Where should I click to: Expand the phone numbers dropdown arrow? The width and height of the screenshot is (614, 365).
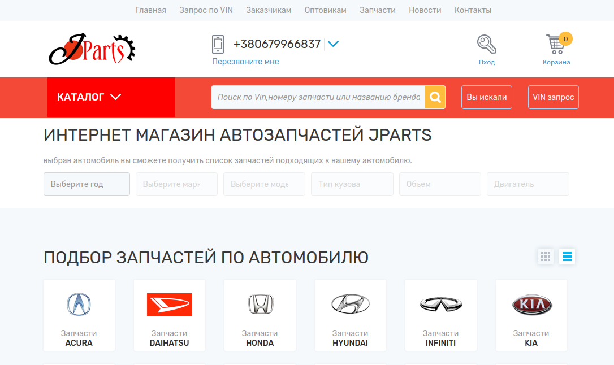[333, 44]
